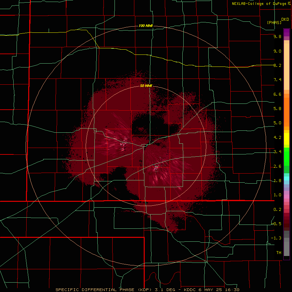
Task: Click the KDDC radar identifier in the caption
Action: [190, 290]
